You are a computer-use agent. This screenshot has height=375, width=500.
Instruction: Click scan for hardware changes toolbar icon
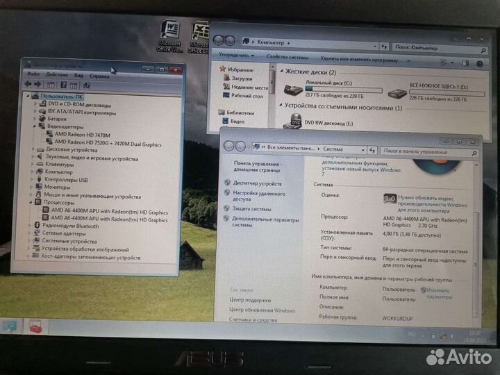pos(86,85)
